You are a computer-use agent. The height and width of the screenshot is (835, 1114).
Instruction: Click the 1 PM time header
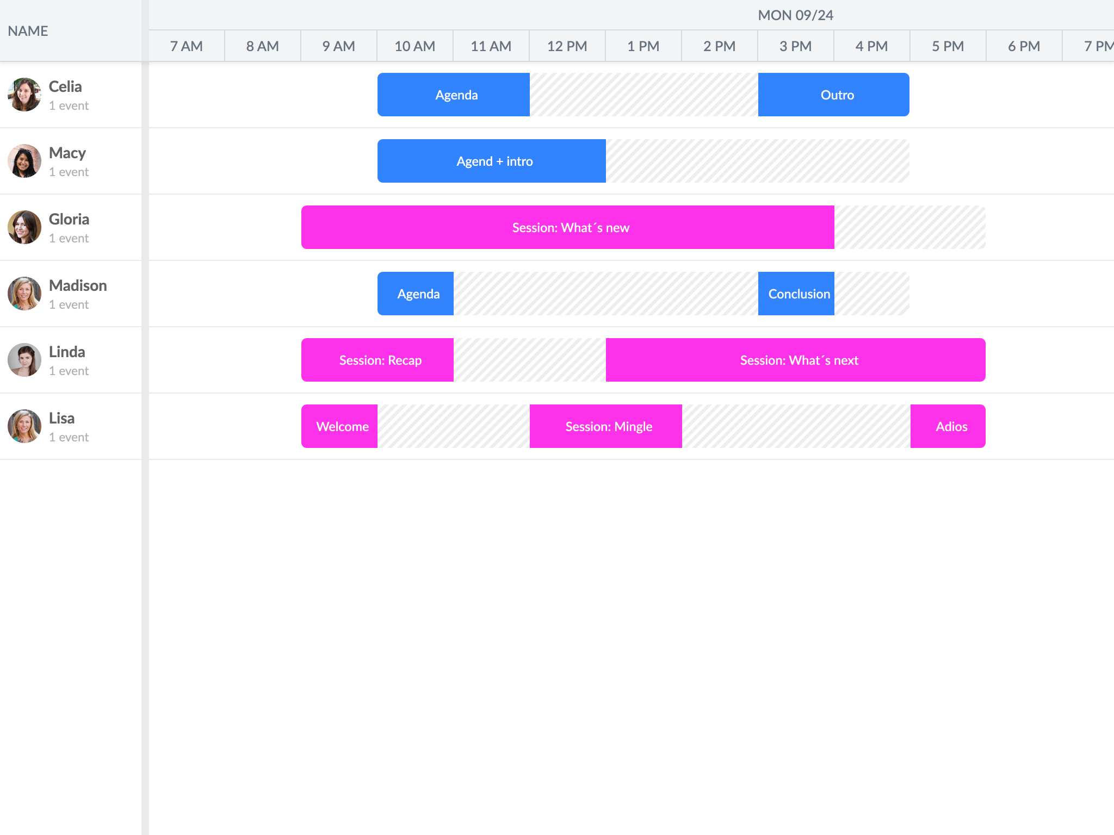tap(643, 46)
